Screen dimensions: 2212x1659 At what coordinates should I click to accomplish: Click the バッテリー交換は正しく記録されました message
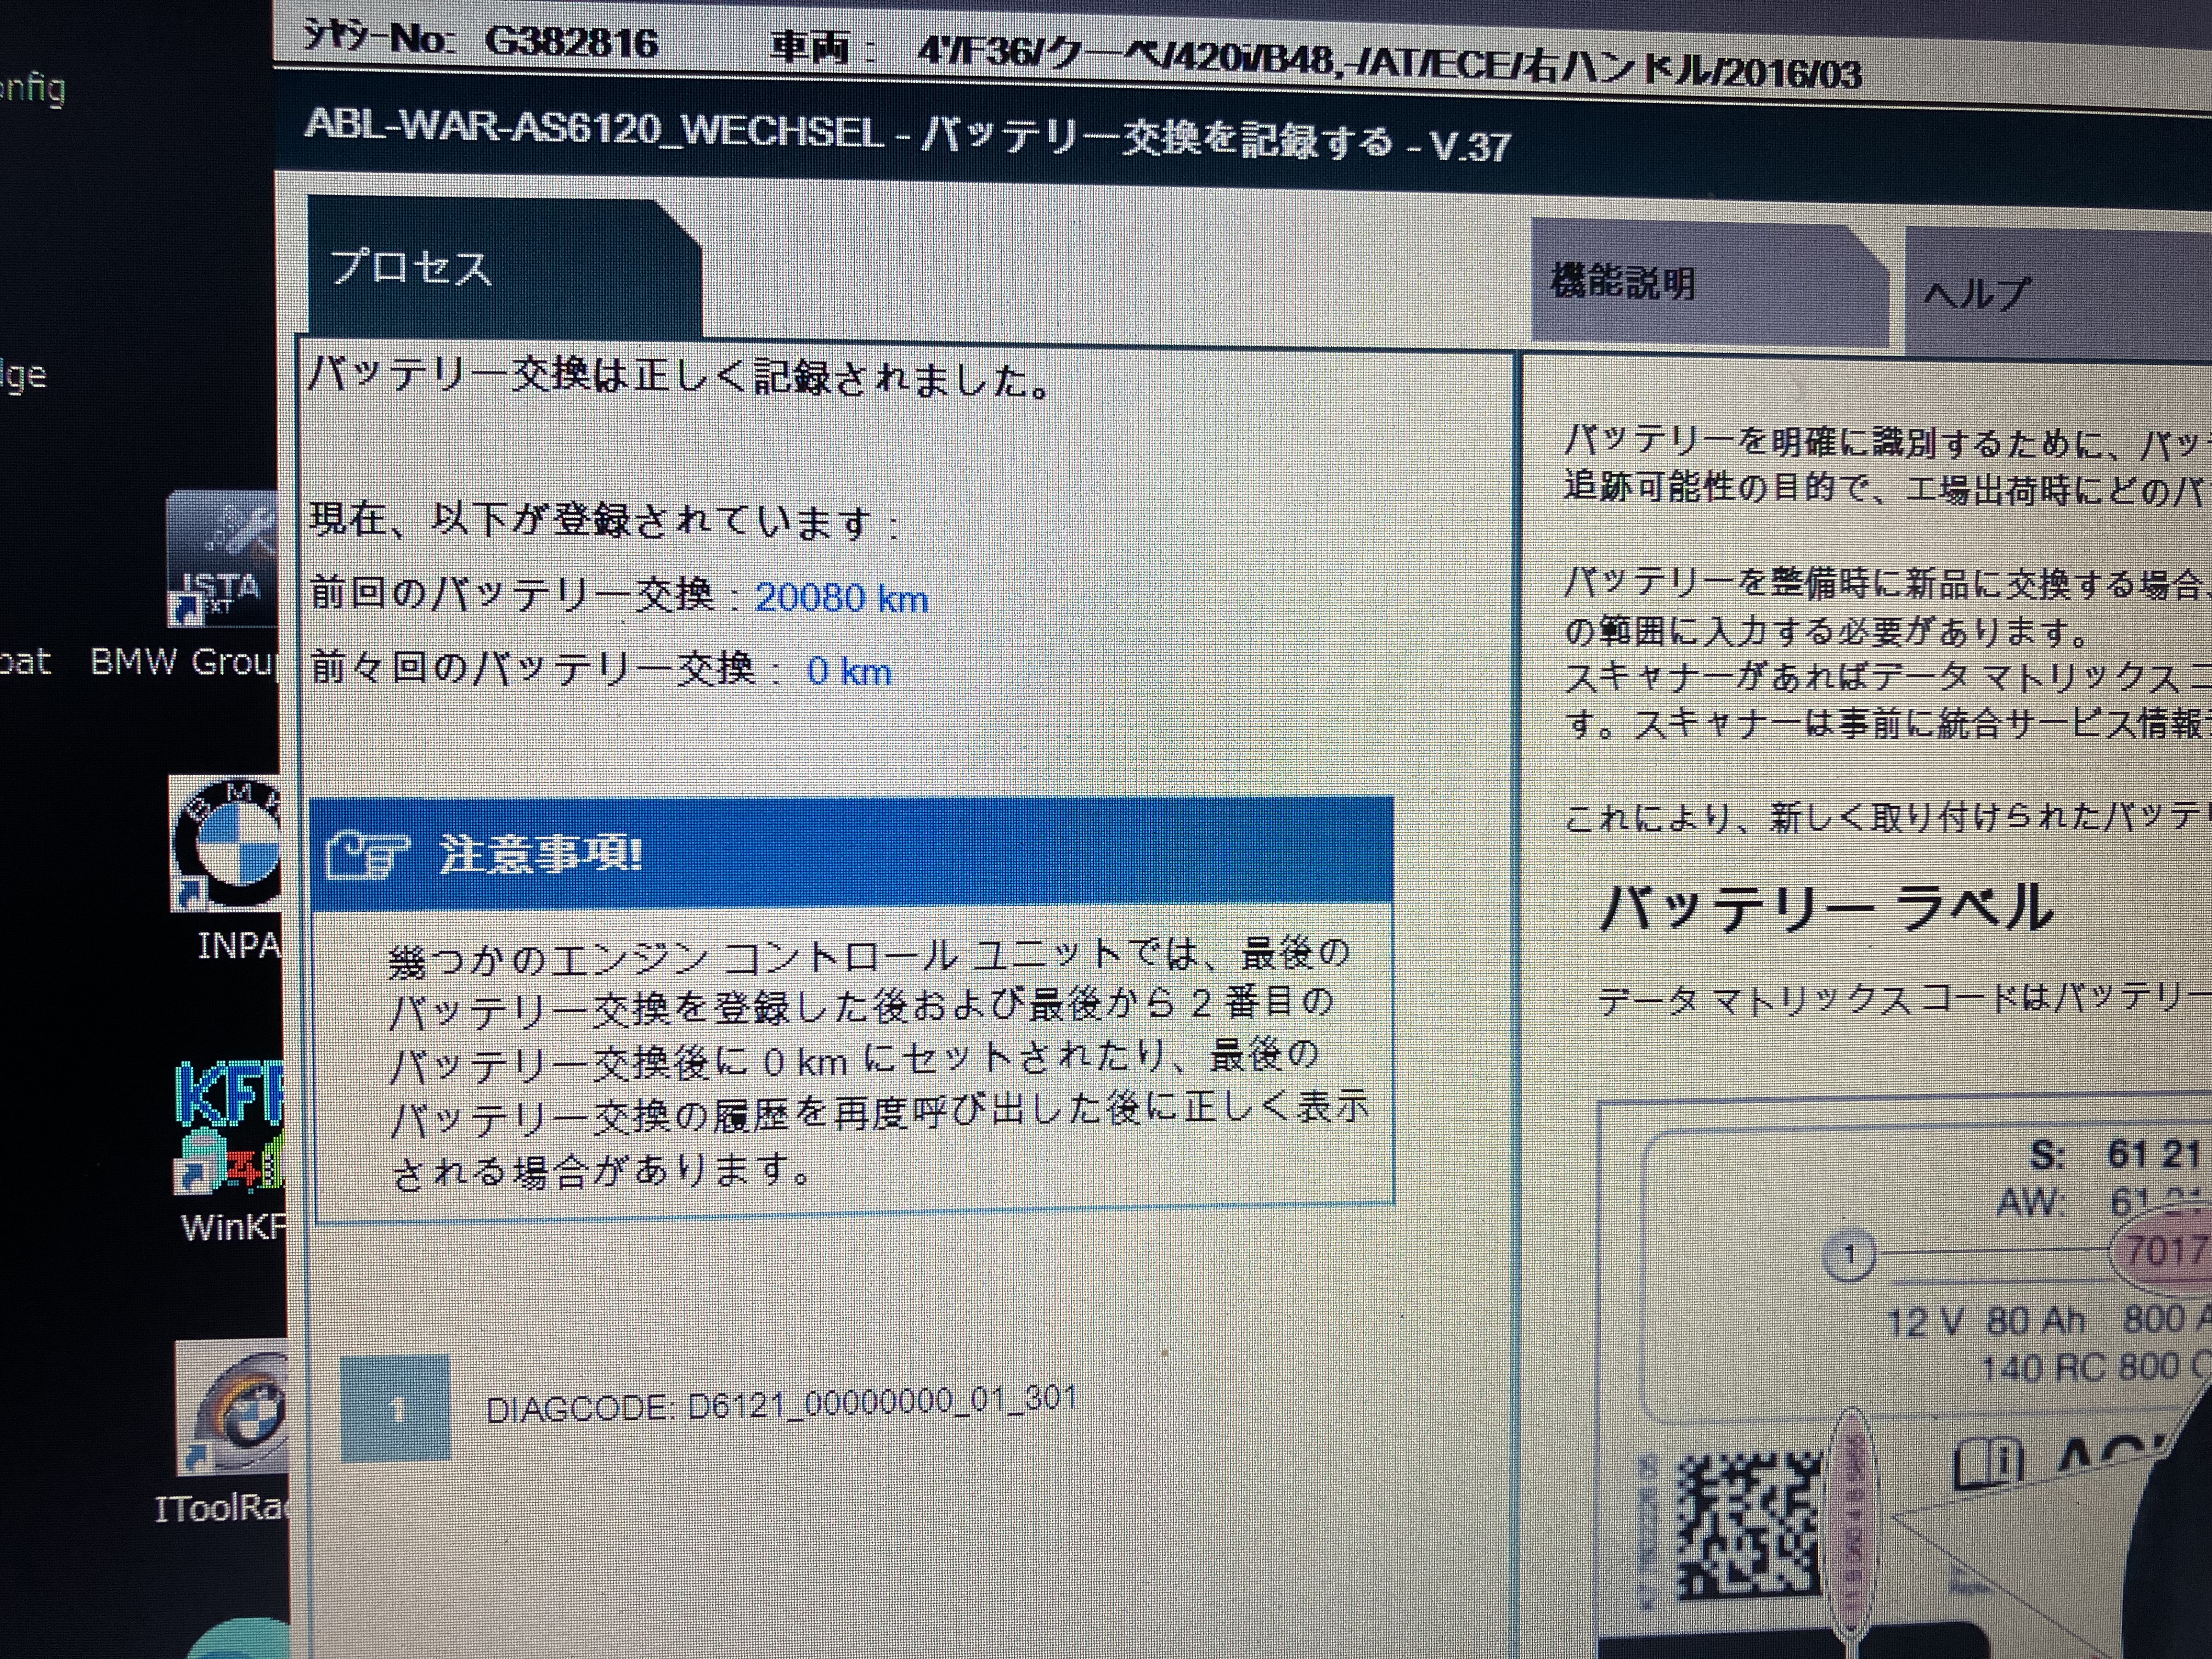pyautogui.click(x=679, y=378)
